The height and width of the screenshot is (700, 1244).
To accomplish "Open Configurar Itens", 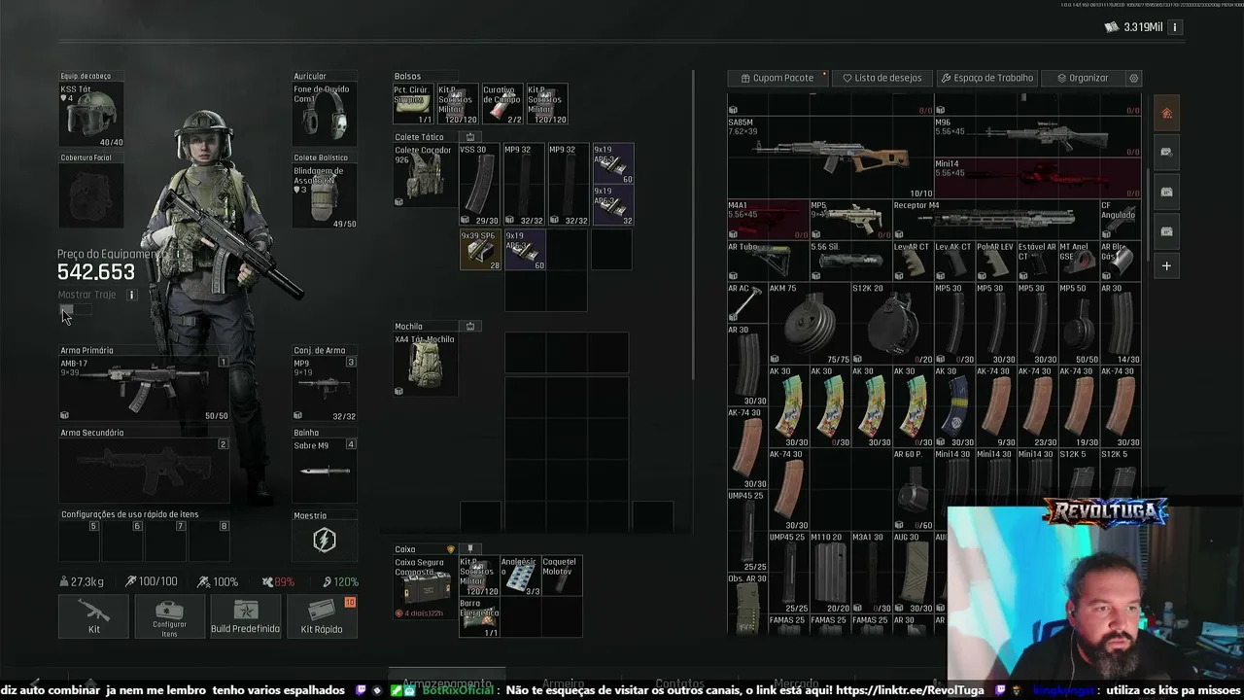I will coord(169,616).
